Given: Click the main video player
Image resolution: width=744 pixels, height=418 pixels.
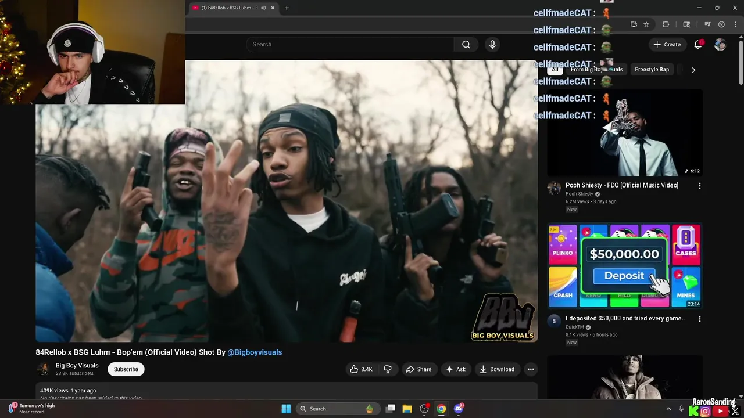Looking at the screenshot, I should [287, 201].
